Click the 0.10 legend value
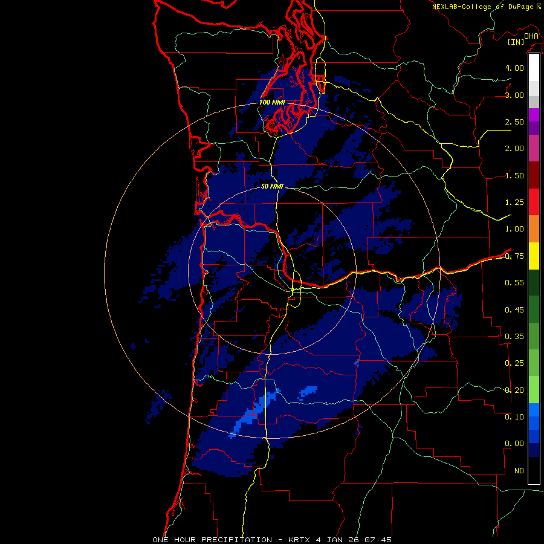Image resolution: width=544 pixels, height=544 pixels. [514, 417]
